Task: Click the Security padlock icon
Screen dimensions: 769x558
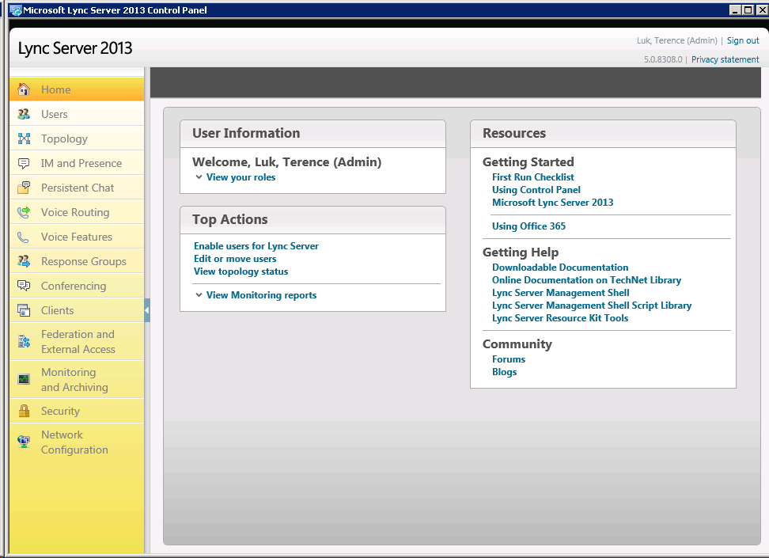Action: (24, 411)
